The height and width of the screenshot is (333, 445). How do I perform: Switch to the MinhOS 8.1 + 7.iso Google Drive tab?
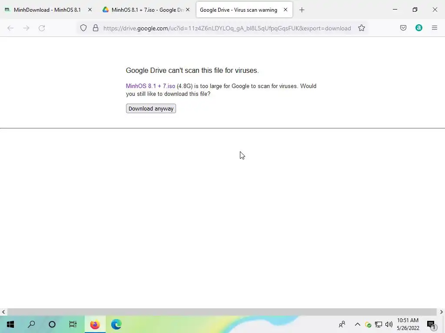[147, 10]
